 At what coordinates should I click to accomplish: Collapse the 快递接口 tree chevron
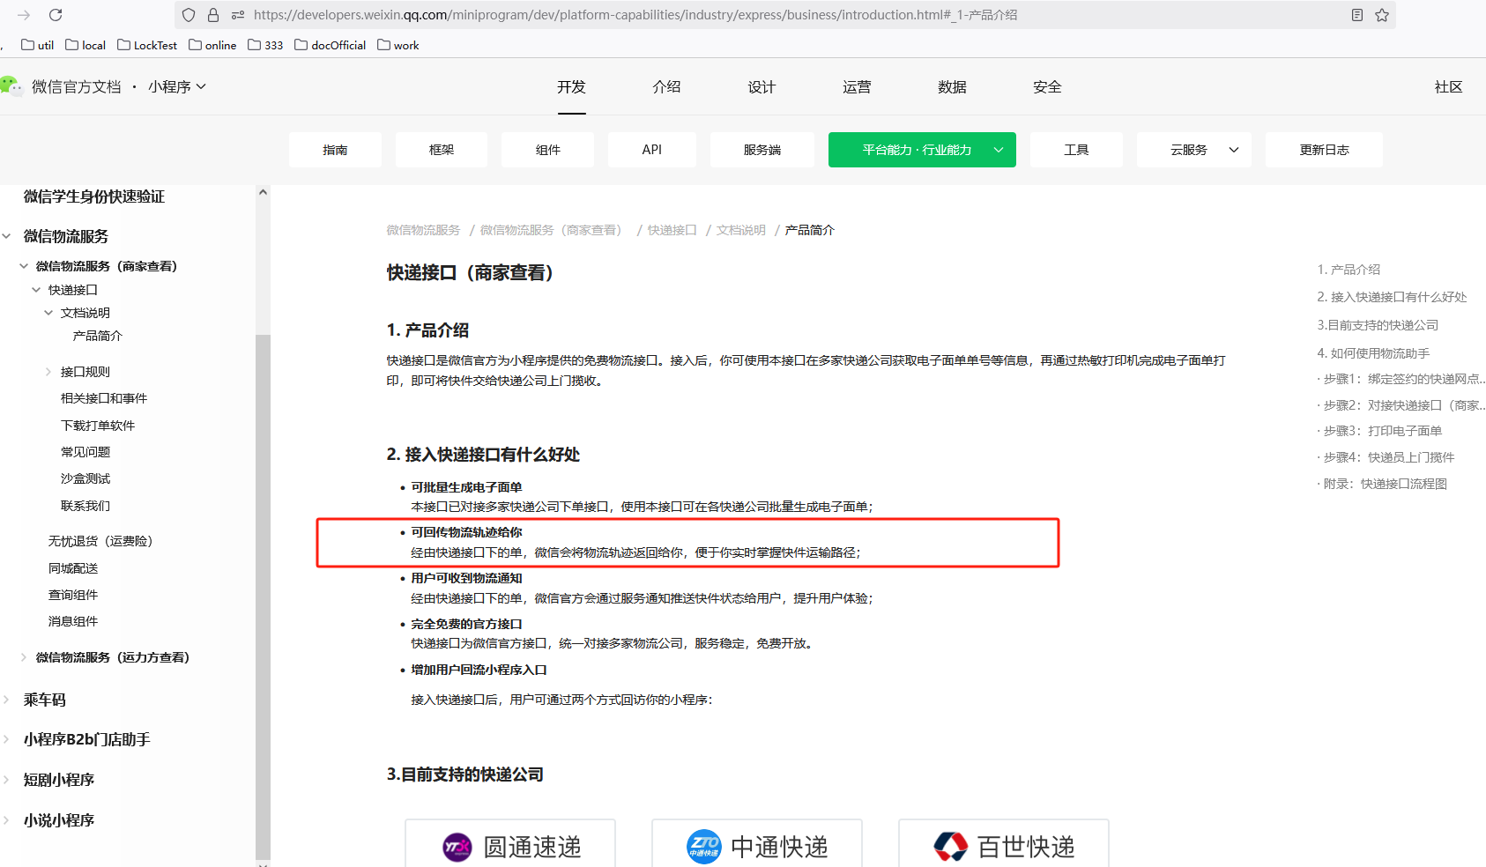(x=36, y=290)
